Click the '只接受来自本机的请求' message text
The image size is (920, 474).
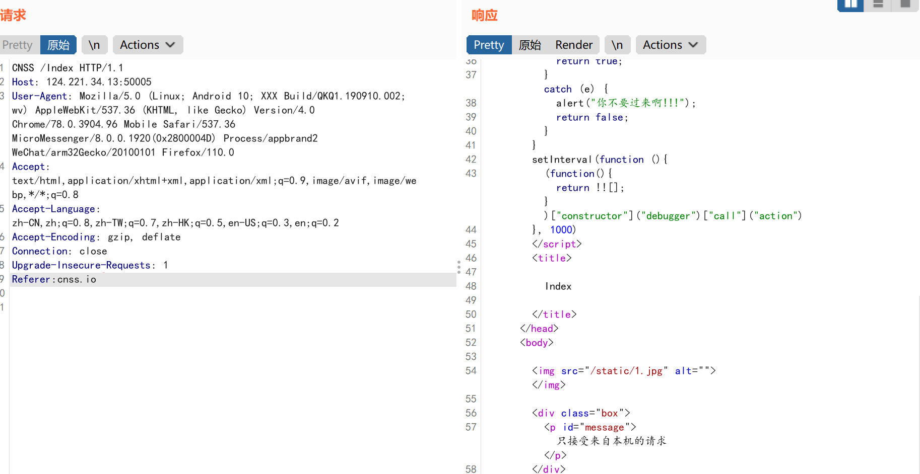(612, 441)
